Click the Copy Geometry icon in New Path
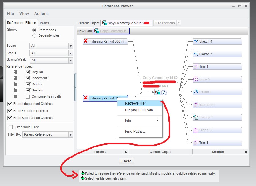 pyautogui.click(x=96, y=31)
